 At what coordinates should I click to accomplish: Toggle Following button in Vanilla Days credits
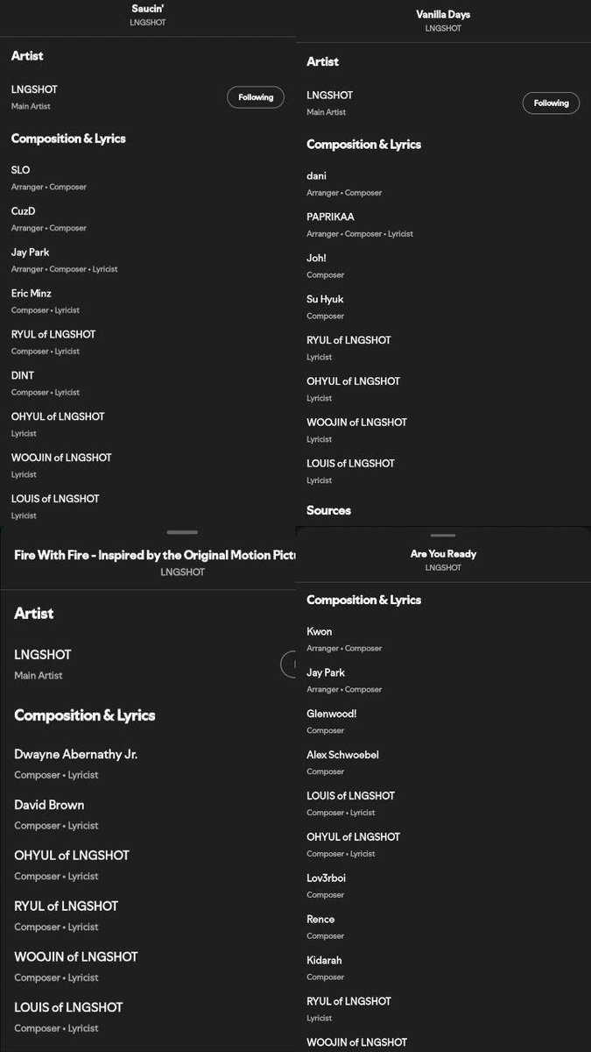(x=552, y=103)
